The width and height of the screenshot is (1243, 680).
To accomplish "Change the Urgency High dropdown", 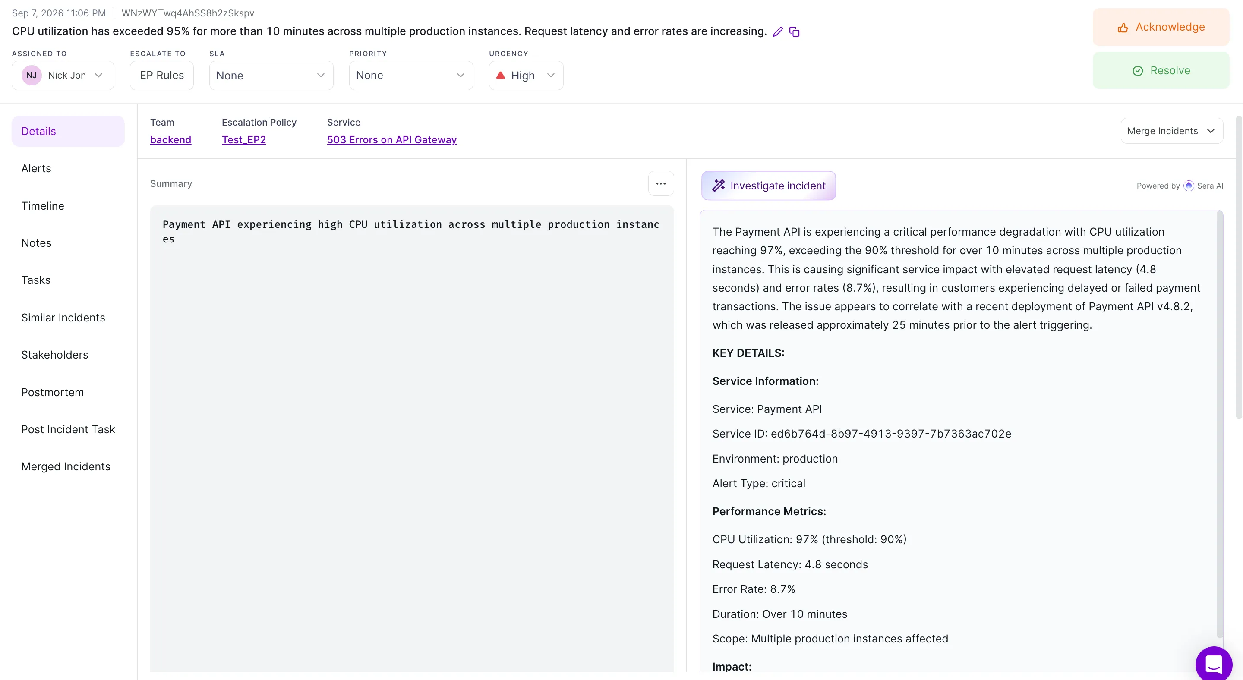I will coord(526,75).
